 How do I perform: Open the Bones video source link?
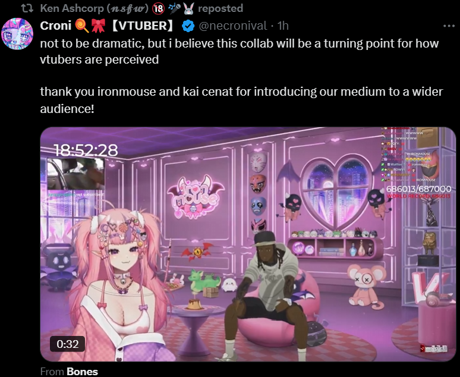[82, 372]
